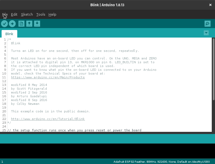Click the black console output area

coord(107,151)
